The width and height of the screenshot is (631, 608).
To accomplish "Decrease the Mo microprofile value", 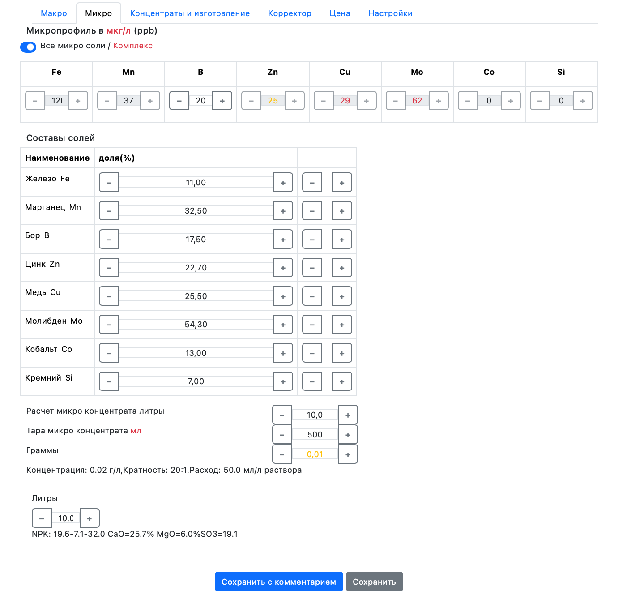I will pos(396,101).
